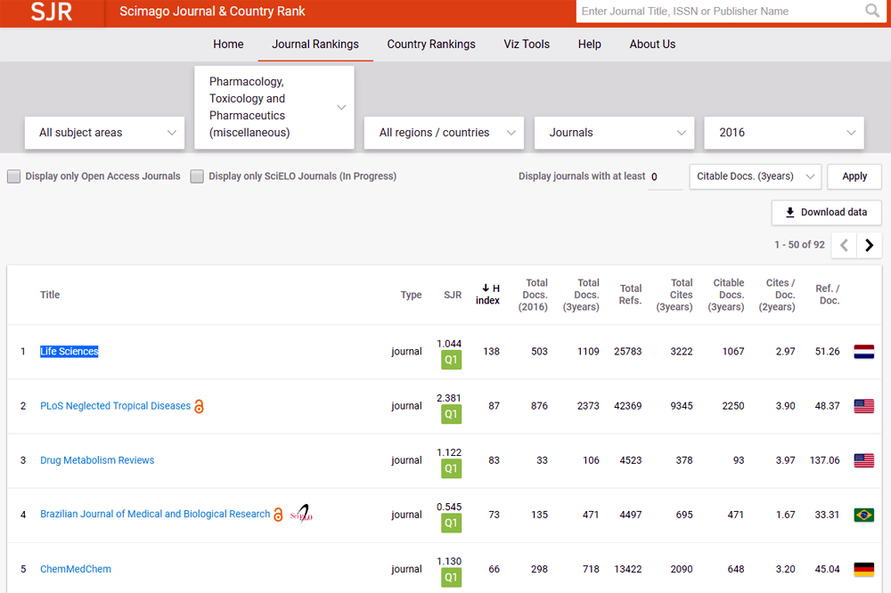The image size is (891, 593).
Task: Click open access icon beside PLoS Neglected
Action: (199, 406)
